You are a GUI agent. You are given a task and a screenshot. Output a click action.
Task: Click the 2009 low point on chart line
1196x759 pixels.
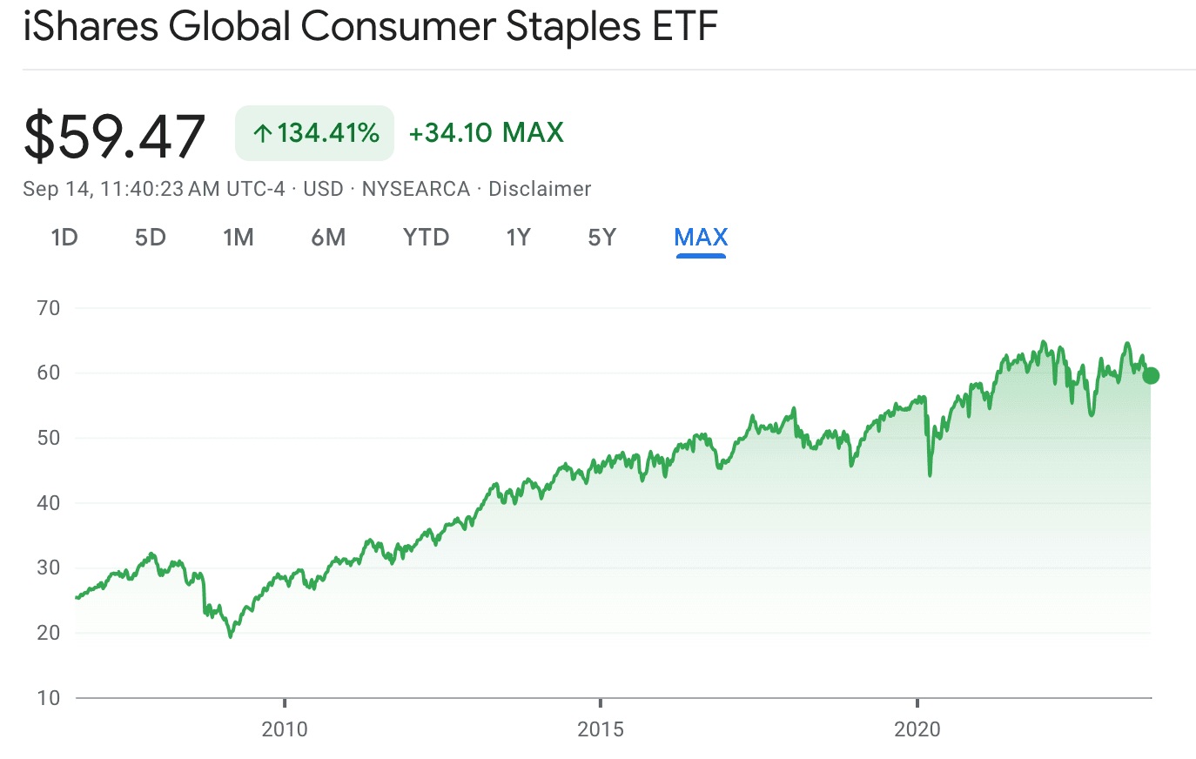(x=231, y=636)
